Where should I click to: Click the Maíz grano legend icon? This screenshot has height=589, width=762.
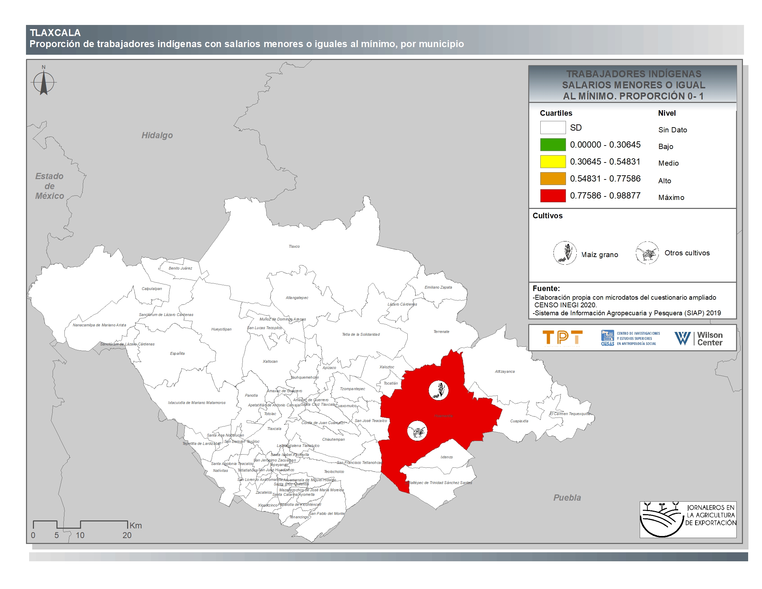click(565, 253)
